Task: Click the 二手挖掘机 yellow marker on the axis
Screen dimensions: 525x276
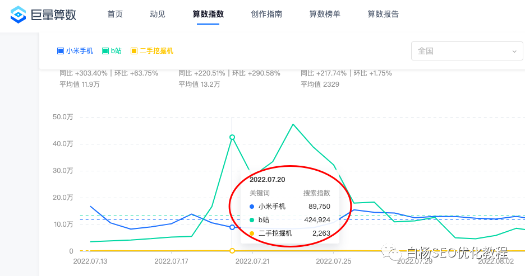Action: (x=232, y=250)
